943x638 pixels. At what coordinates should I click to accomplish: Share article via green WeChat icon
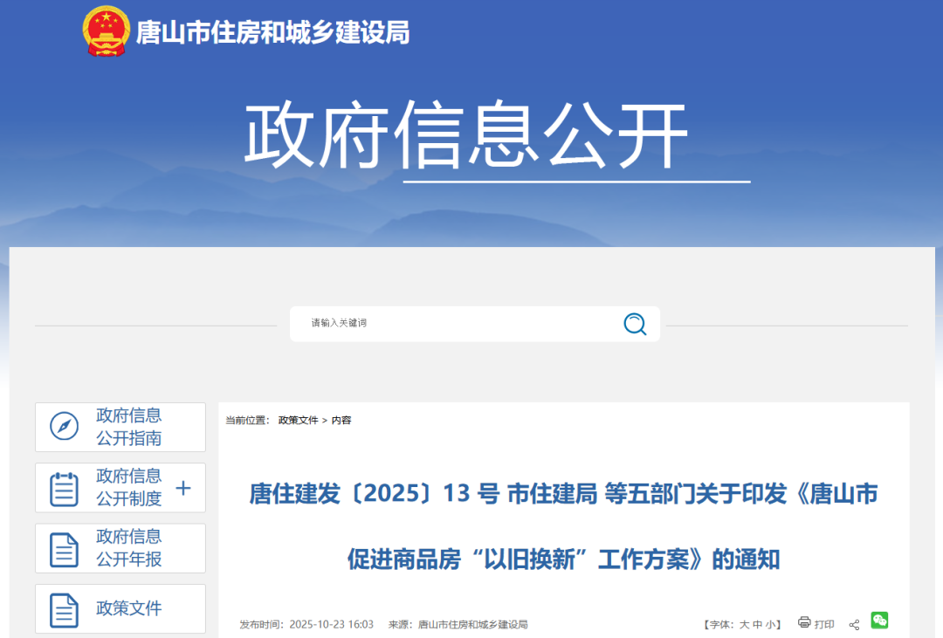point(879,621)
